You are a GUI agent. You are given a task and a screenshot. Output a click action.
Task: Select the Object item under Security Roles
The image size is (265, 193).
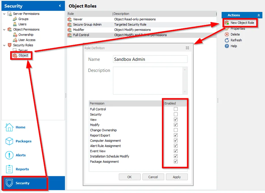(23, 55)
